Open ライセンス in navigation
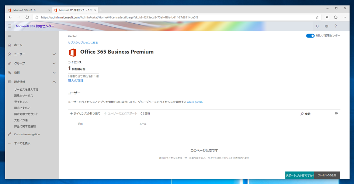This screenshot has height=184, width=354. point(21,102)
